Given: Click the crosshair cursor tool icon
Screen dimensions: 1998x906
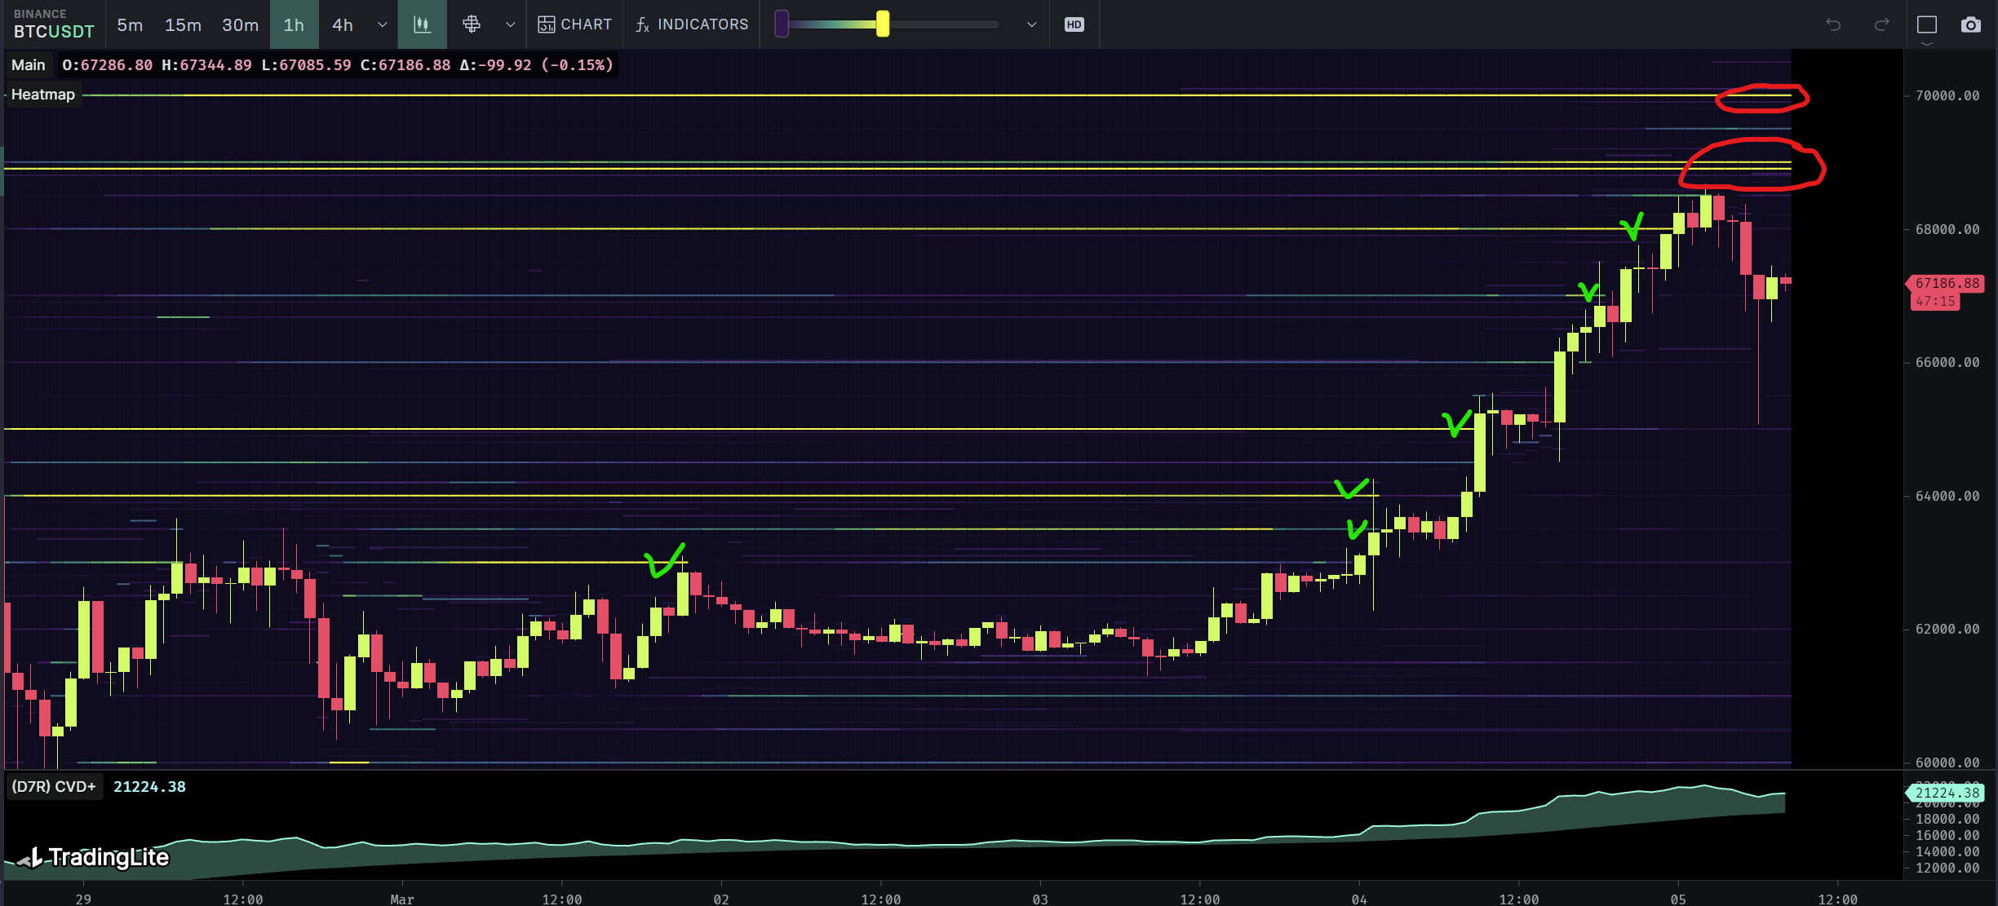Looking at the screenshot, I should pos(472,24).
